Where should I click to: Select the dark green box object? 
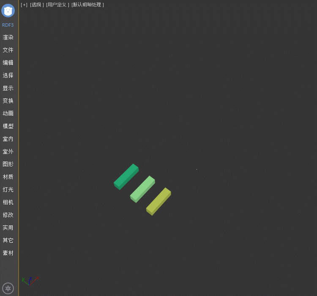126,177
